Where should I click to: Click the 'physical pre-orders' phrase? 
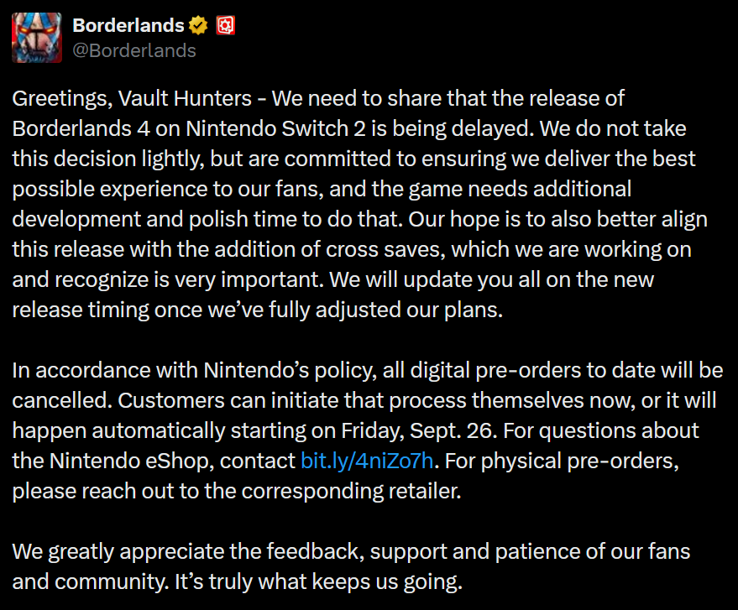(580, 461)
